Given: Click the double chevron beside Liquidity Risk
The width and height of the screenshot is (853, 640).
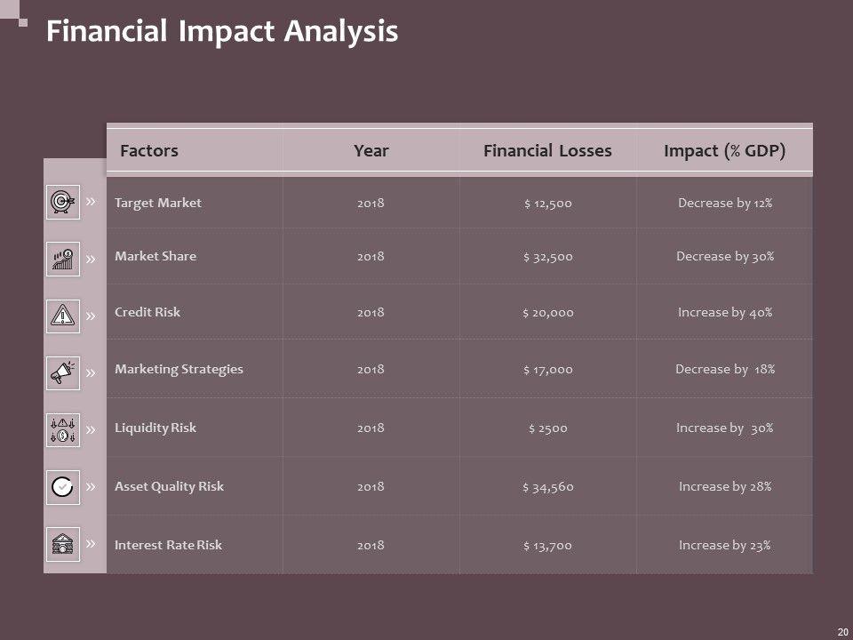Looking at the screenshot, I should pyautogui.click(x=91, y=429).
